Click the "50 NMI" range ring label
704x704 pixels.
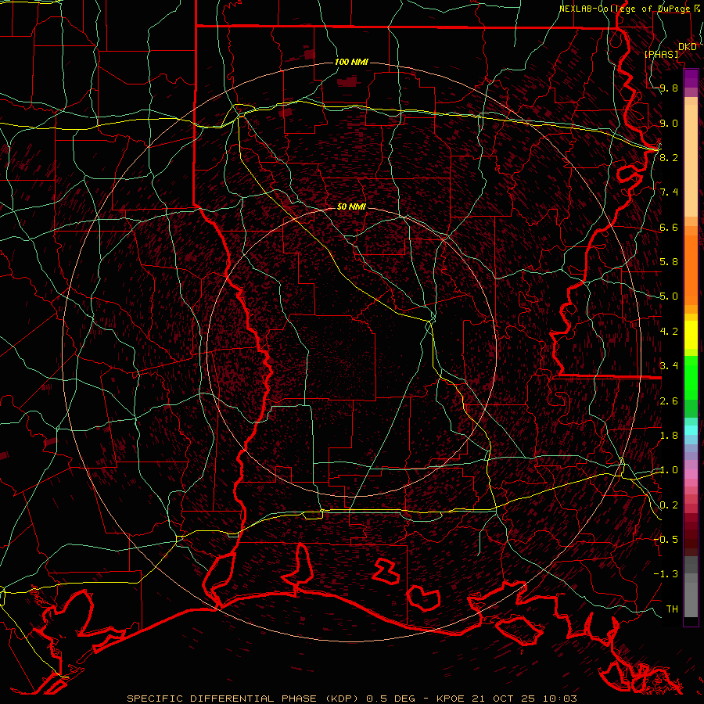pyautogui.click(x=351, y=207)
